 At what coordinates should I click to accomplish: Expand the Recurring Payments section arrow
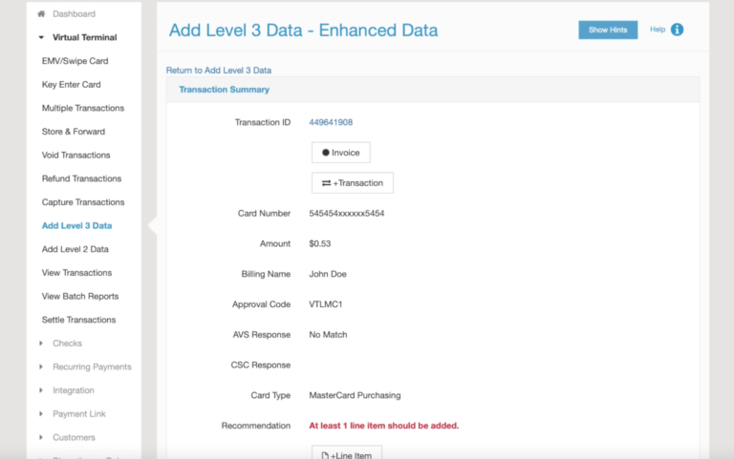[41, 366]
